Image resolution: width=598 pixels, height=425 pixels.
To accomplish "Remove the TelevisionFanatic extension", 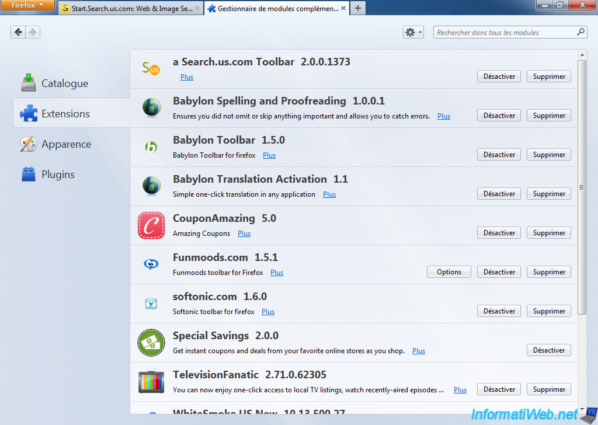I will tap(549, 389).
